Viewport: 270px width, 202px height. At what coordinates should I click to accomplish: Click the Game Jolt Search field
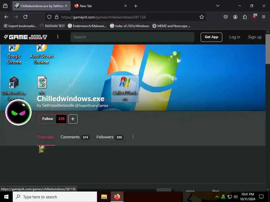[132, 37]
